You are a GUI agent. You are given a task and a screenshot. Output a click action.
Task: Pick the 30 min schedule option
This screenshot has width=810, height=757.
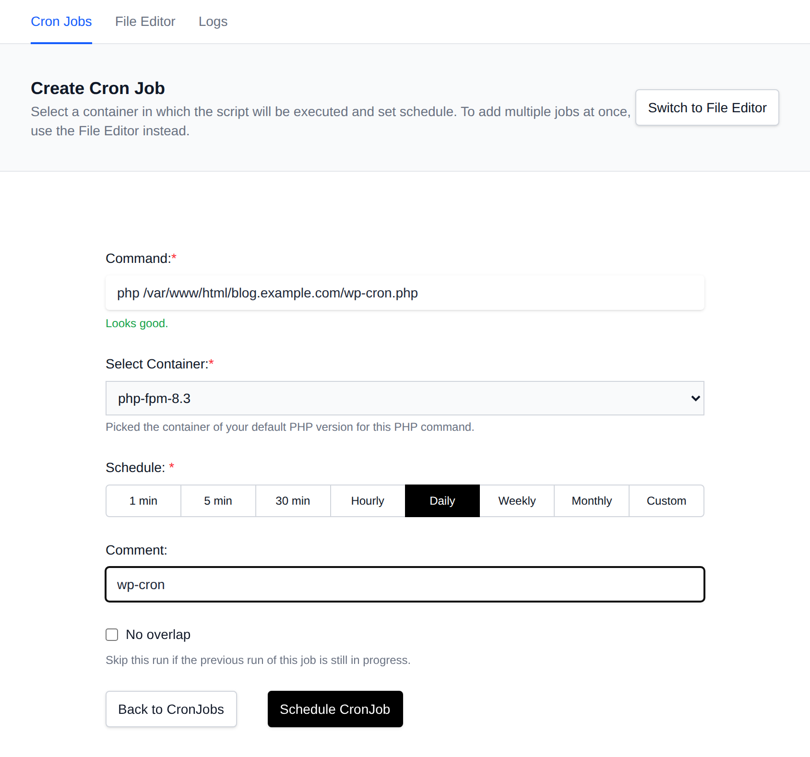293,501
